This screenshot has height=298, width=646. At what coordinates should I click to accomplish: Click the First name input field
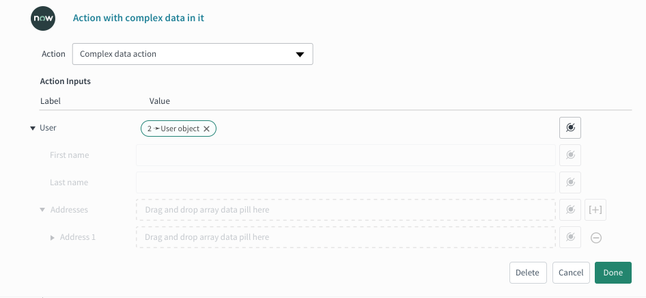346,155
